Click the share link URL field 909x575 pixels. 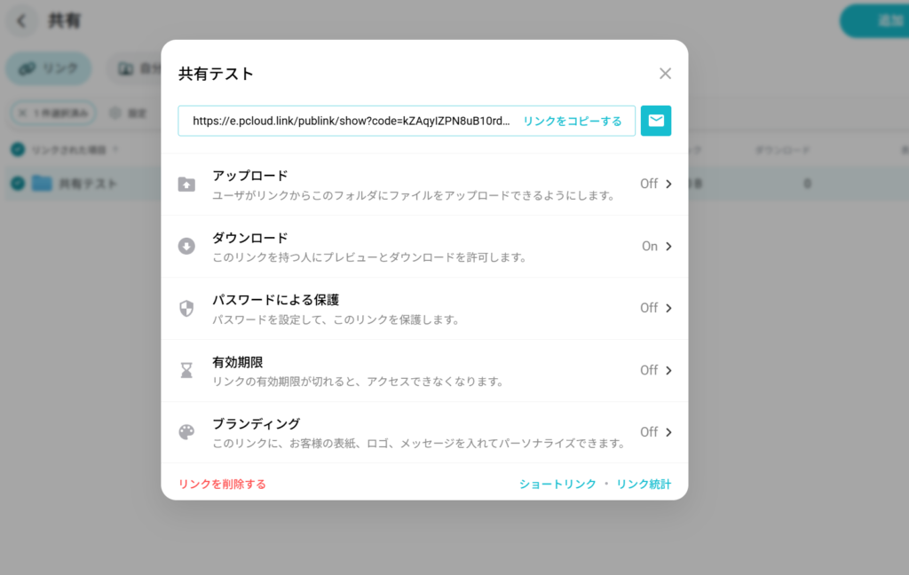[351, 122]
